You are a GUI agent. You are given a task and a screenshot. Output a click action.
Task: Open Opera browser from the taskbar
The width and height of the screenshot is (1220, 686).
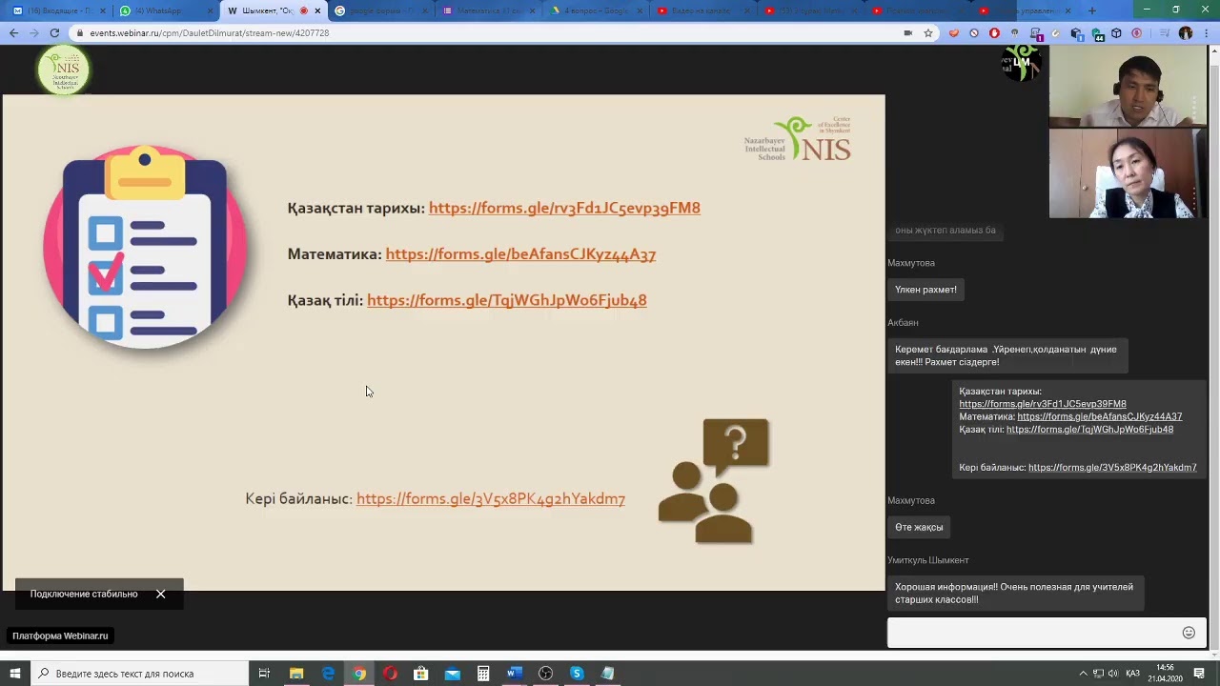pyautogui.click(x=390, y=674)
